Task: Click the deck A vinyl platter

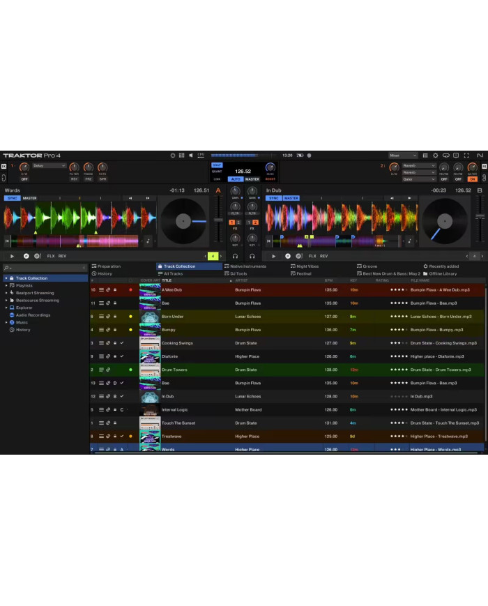Action: [x=183, y=222]
